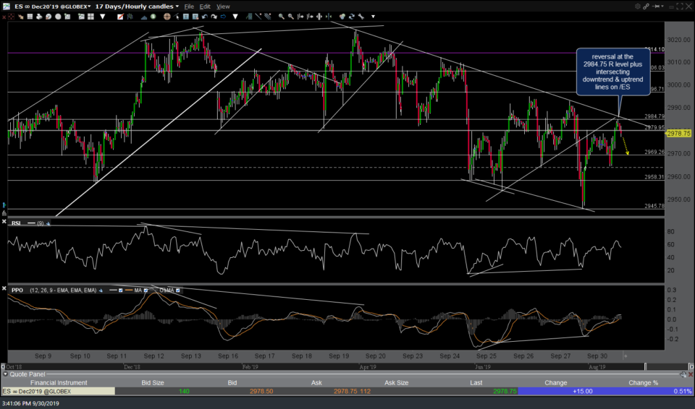This screenshot has width=695, height=409.
Task: Toggle the PPO MA line checkbox
Action: pos(146,290)
